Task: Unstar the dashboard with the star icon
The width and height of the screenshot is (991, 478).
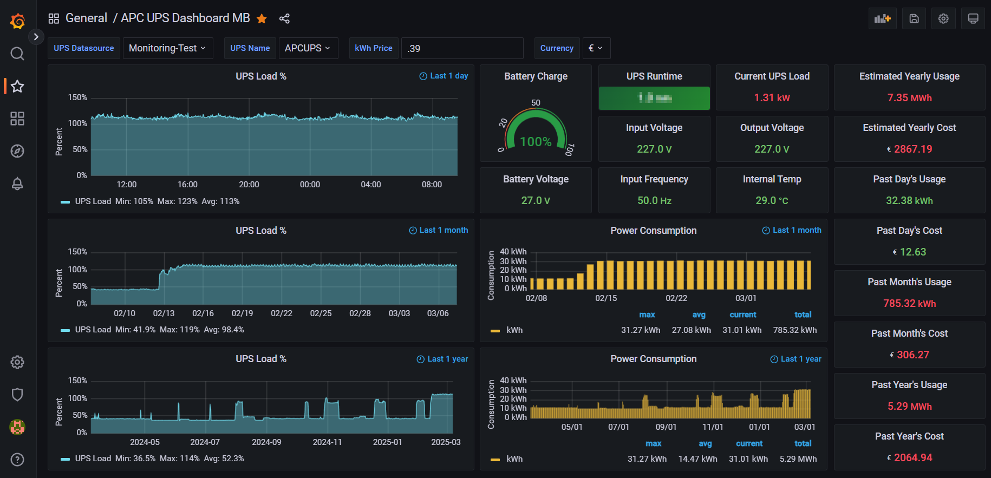Action: [262, 18]
